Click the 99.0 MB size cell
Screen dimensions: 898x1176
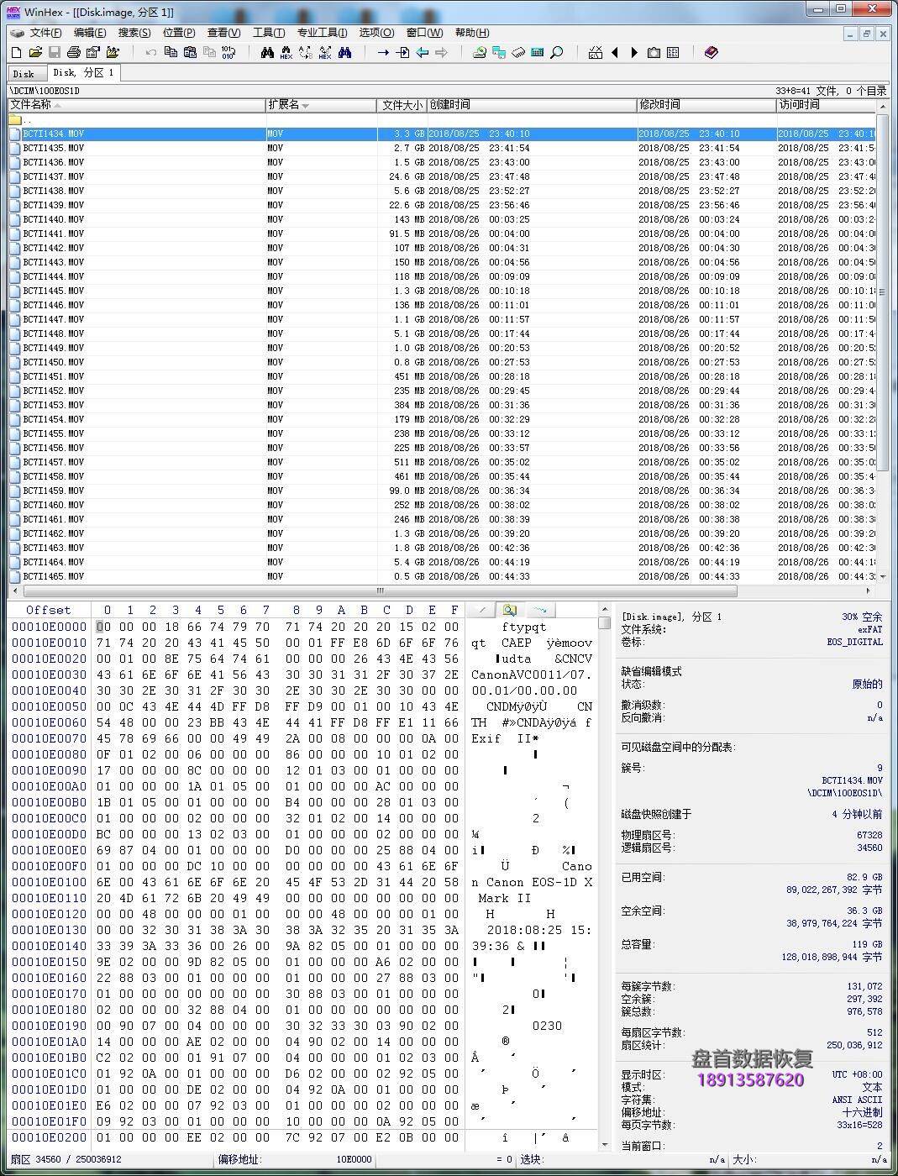pos(406,491)
